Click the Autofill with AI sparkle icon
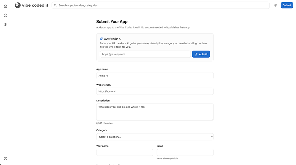296x165 pixels. click(x=101, y=39)
